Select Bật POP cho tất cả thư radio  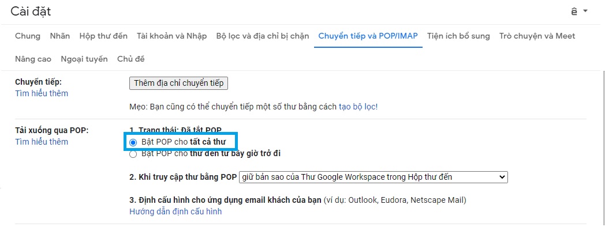click(x=133, y=142)
